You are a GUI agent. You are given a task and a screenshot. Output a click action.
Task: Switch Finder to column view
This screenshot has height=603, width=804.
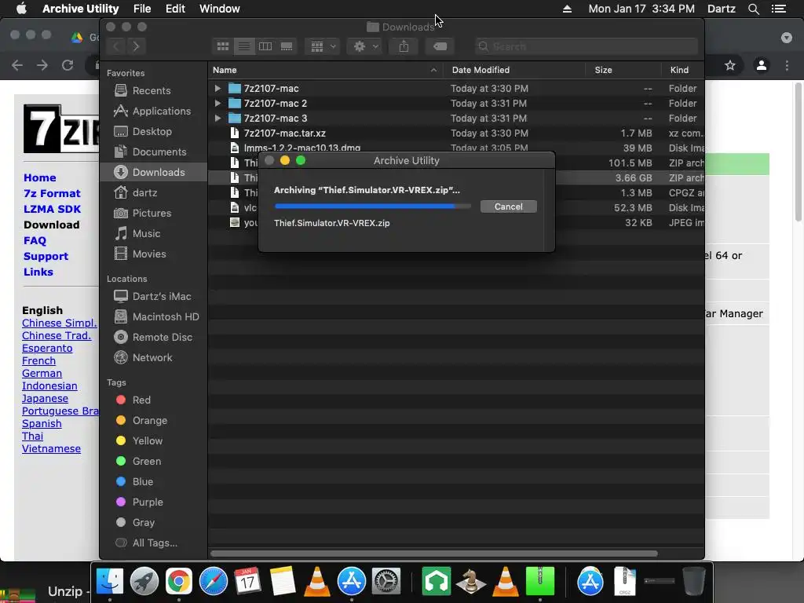[x=265, y=46]
